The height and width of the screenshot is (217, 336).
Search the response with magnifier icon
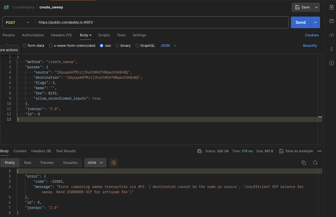coord(315,163)
